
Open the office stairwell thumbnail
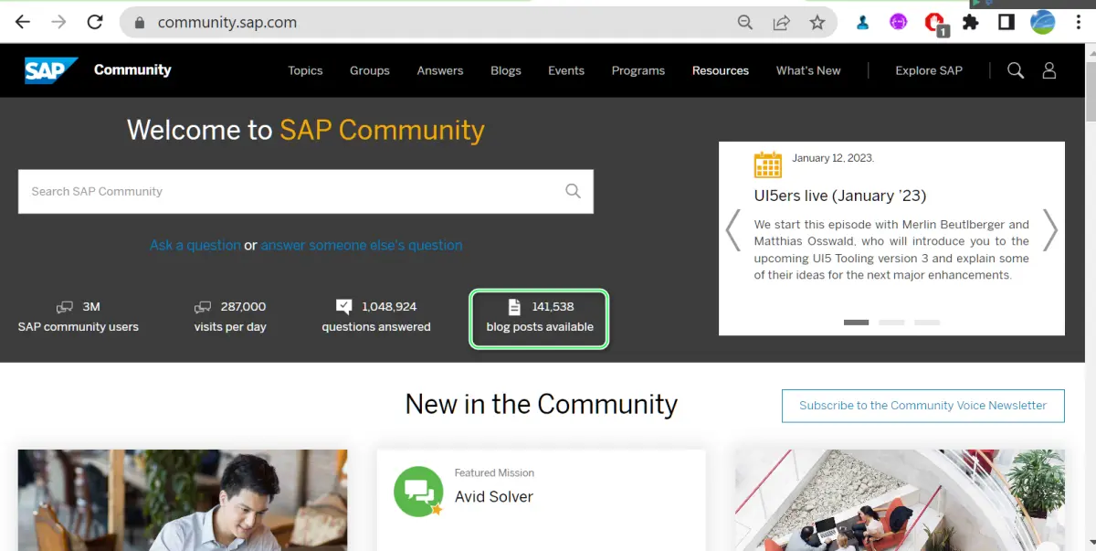[900, 500]
